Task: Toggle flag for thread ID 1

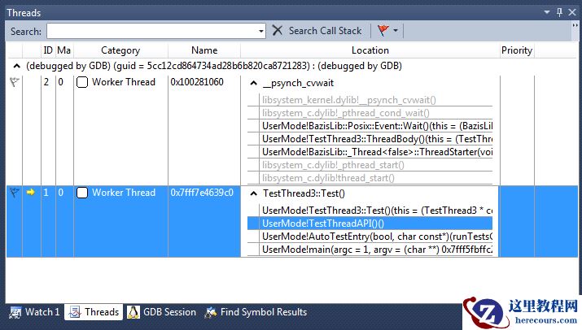Action: tap(14, 193)
